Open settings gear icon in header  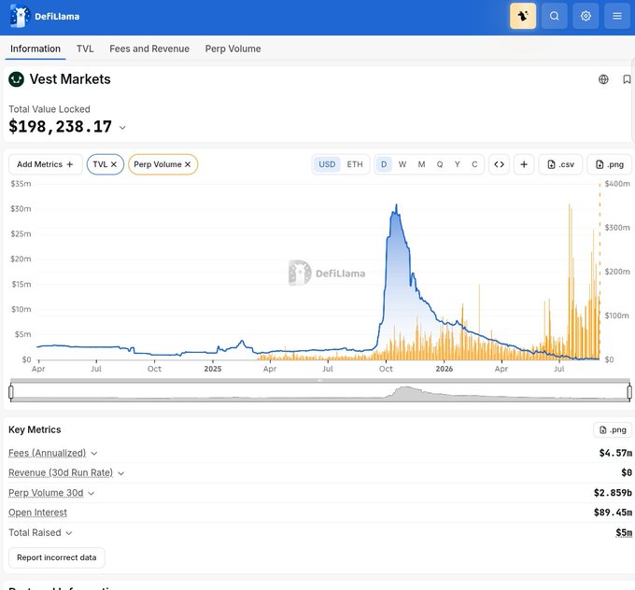coord(586,16)
